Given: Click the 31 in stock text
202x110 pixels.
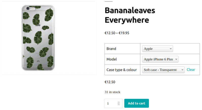Looking at the screenshot, I should [112, 92].
